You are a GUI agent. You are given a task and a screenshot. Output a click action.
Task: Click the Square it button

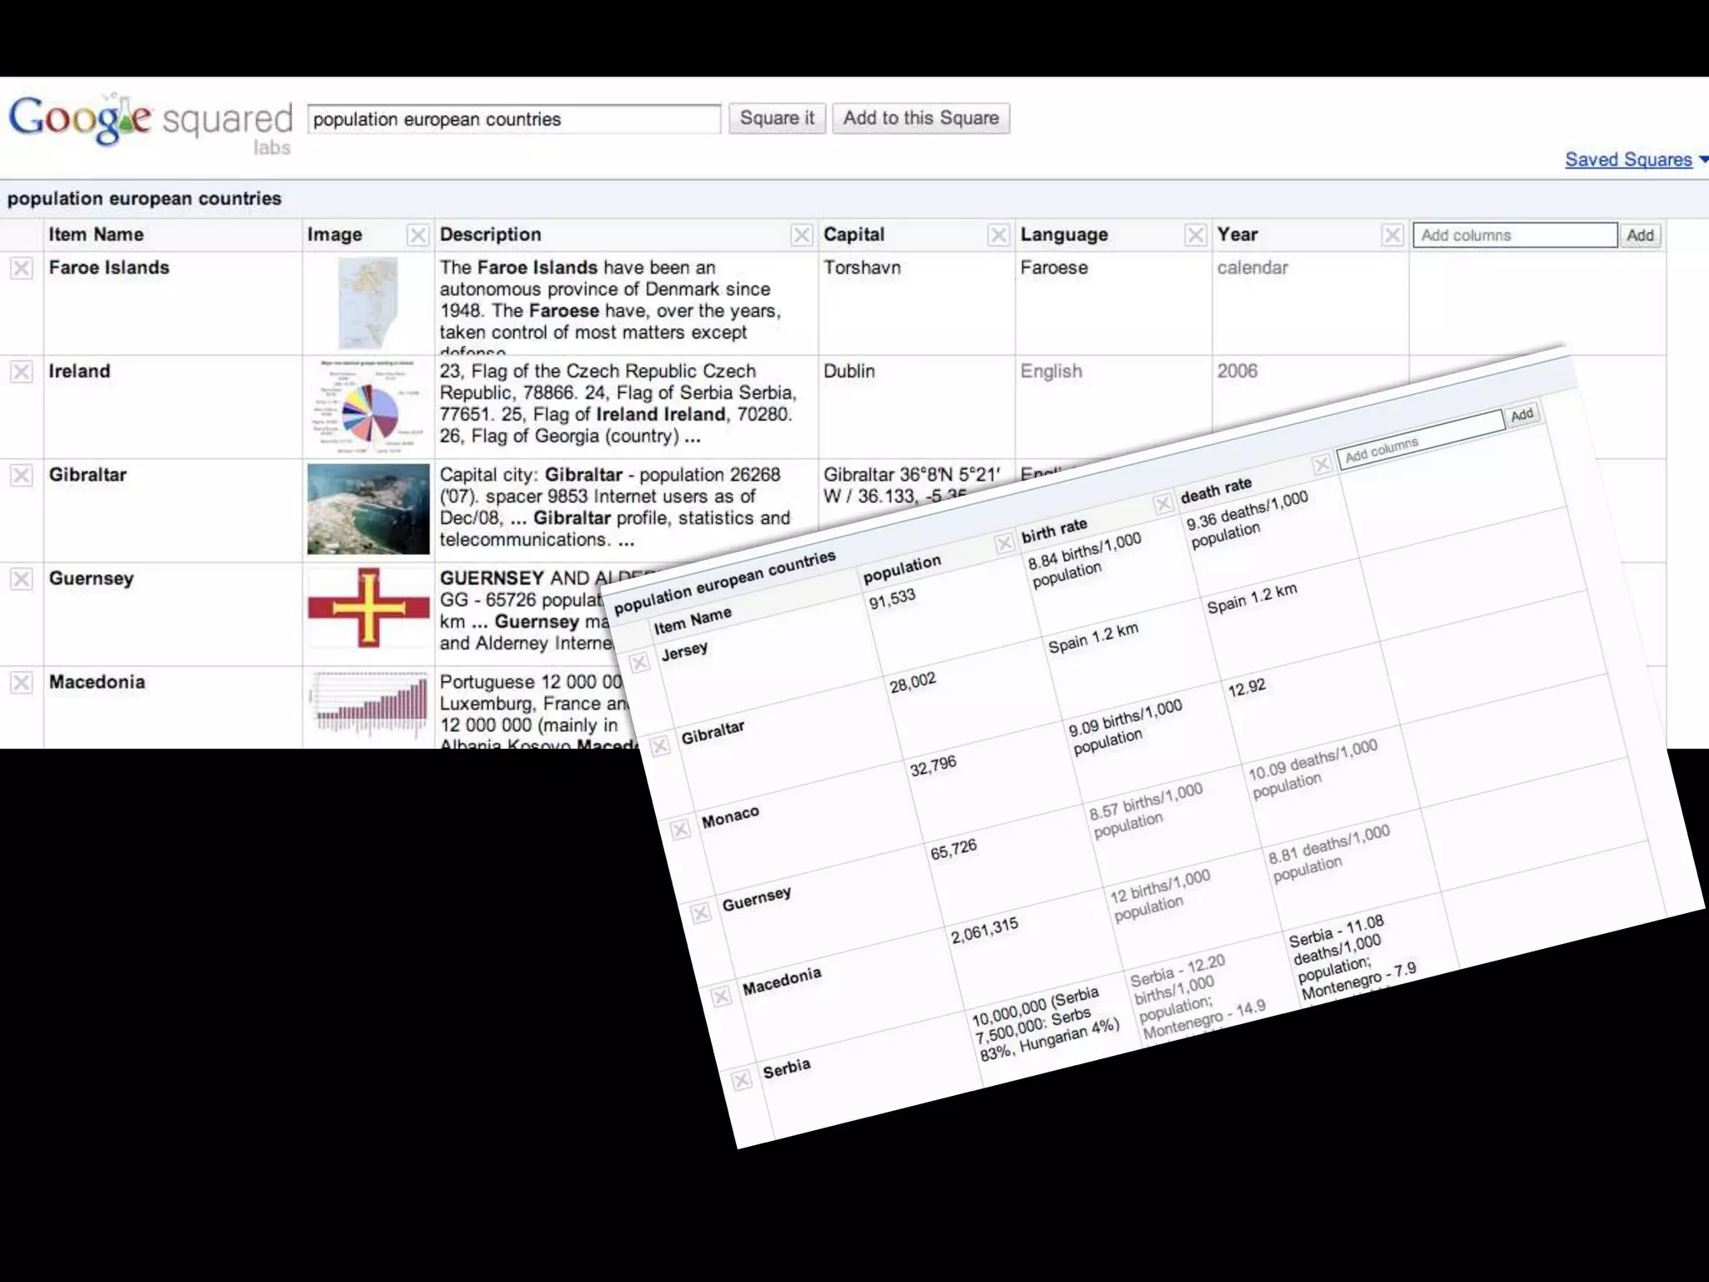(777, 119)
